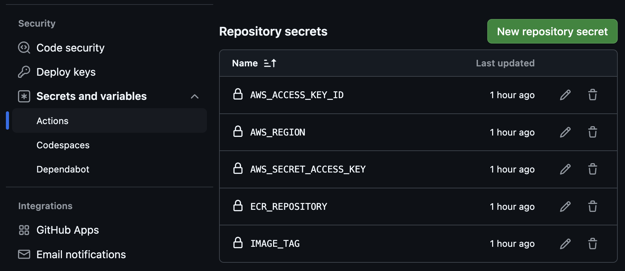
Task: Delete the ECR_REPOSITORY secret
Action: click(x=592, y=206)
